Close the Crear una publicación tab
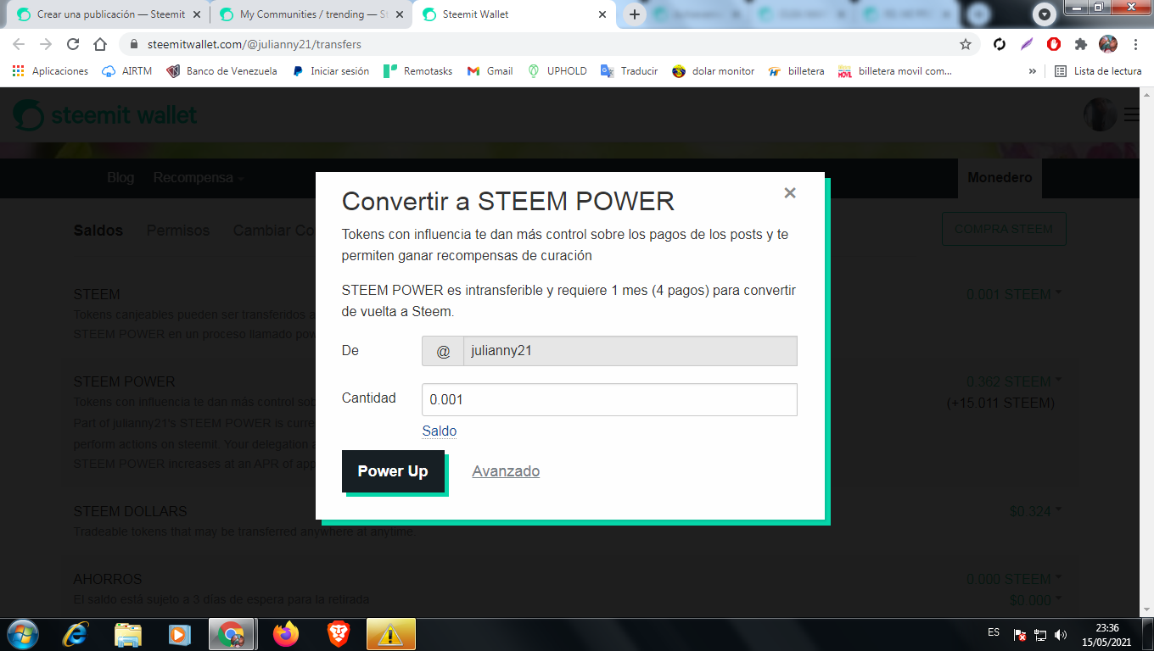The height and width of the screenshot is (651, 1154). pyautogui.click(x=196, y=14)
